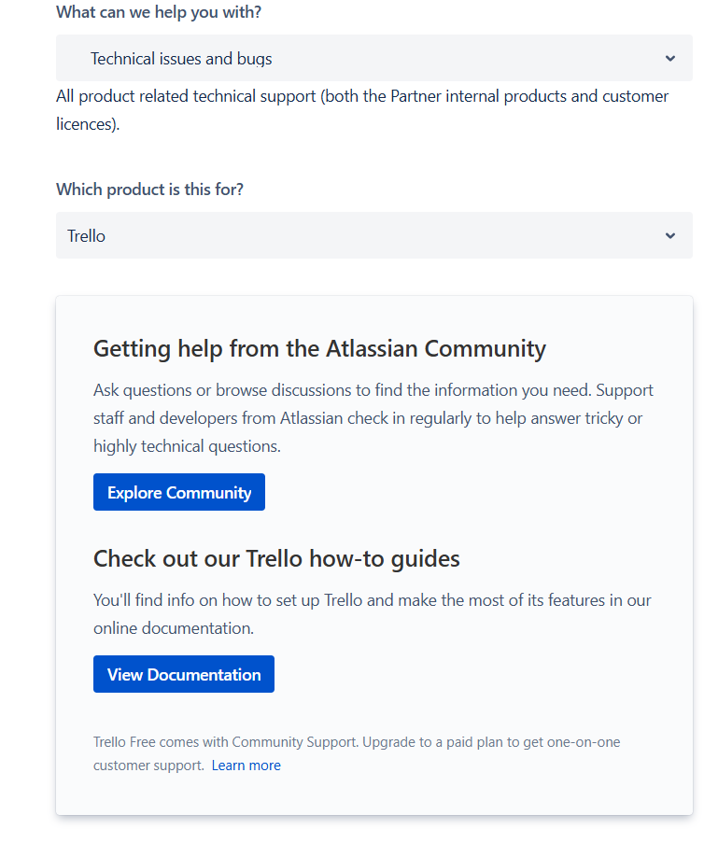
Task: Open Trello documentation via View Documentation
Action: point(183,673)
